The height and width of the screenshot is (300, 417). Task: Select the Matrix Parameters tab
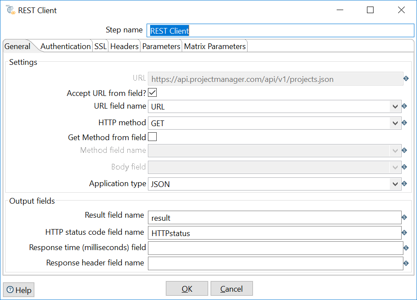215,46
